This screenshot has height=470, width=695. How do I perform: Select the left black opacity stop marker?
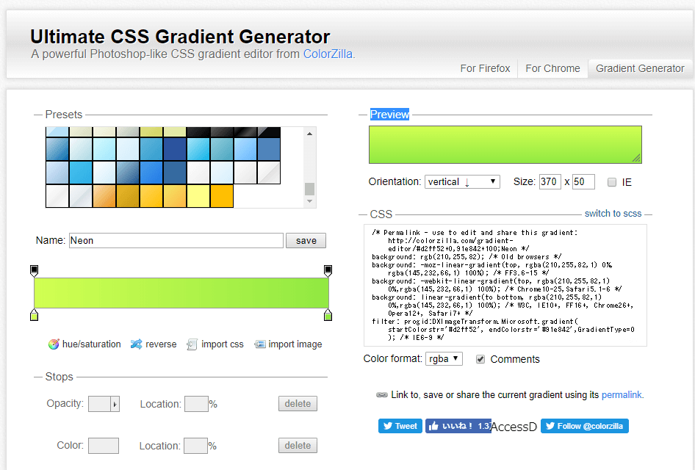[34, 270]
